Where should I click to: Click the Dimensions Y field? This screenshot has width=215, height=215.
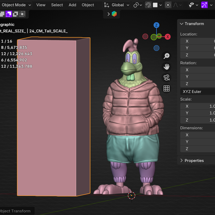pos(197,142)
